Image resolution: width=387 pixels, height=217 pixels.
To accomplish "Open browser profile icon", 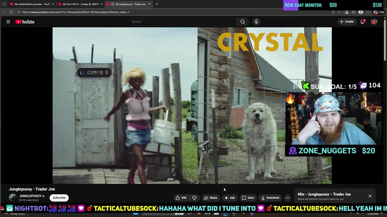I will coord(361,12).
